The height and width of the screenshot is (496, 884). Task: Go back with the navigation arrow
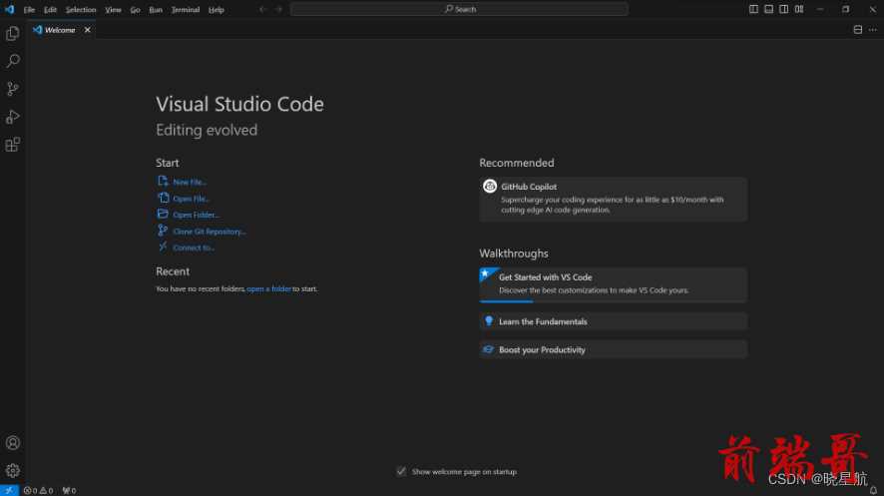pyautogui.click(x=262, y=9)
